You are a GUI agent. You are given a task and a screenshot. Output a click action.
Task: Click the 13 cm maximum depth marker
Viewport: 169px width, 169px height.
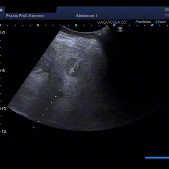point(3,131)
